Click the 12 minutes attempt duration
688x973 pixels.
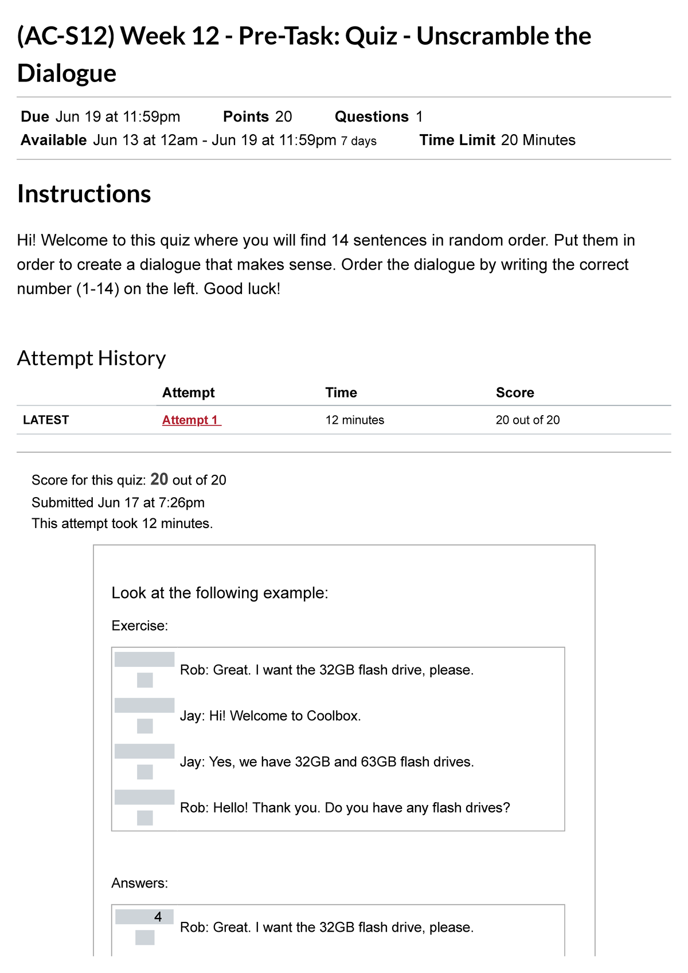pos(354,420)
